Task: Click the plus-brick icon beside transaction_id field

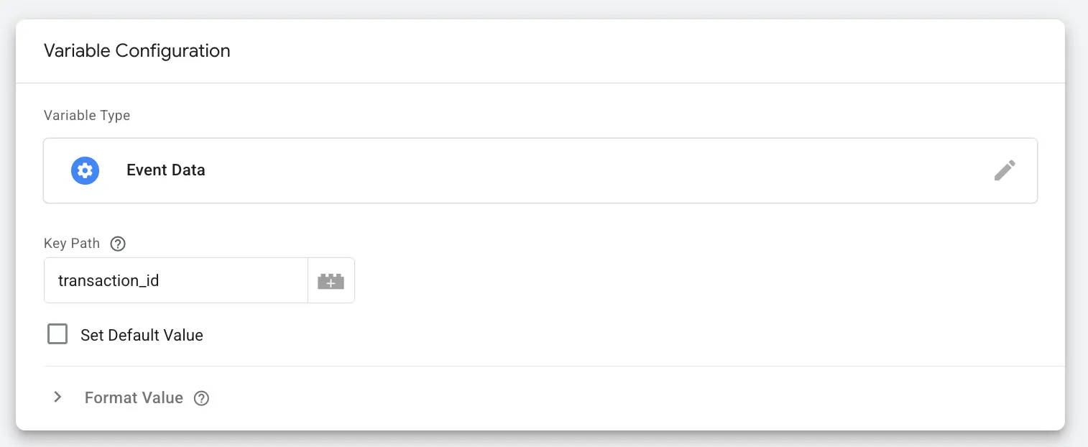Action: 331,280
